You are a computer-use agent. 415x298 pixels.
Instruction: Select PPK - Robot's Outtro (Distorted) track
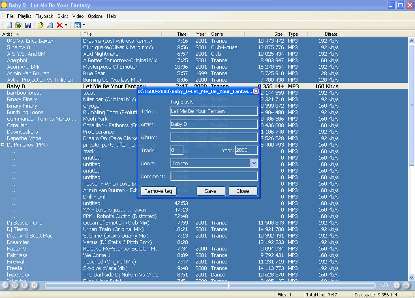pyautogui.click(x=120, y=216)
